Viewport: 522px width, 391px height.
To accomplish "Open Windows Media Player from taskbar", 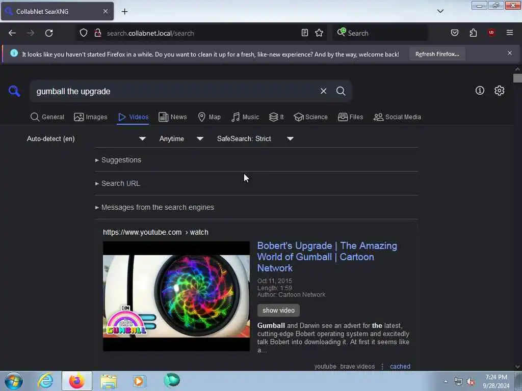I will (x=139, y=381).
